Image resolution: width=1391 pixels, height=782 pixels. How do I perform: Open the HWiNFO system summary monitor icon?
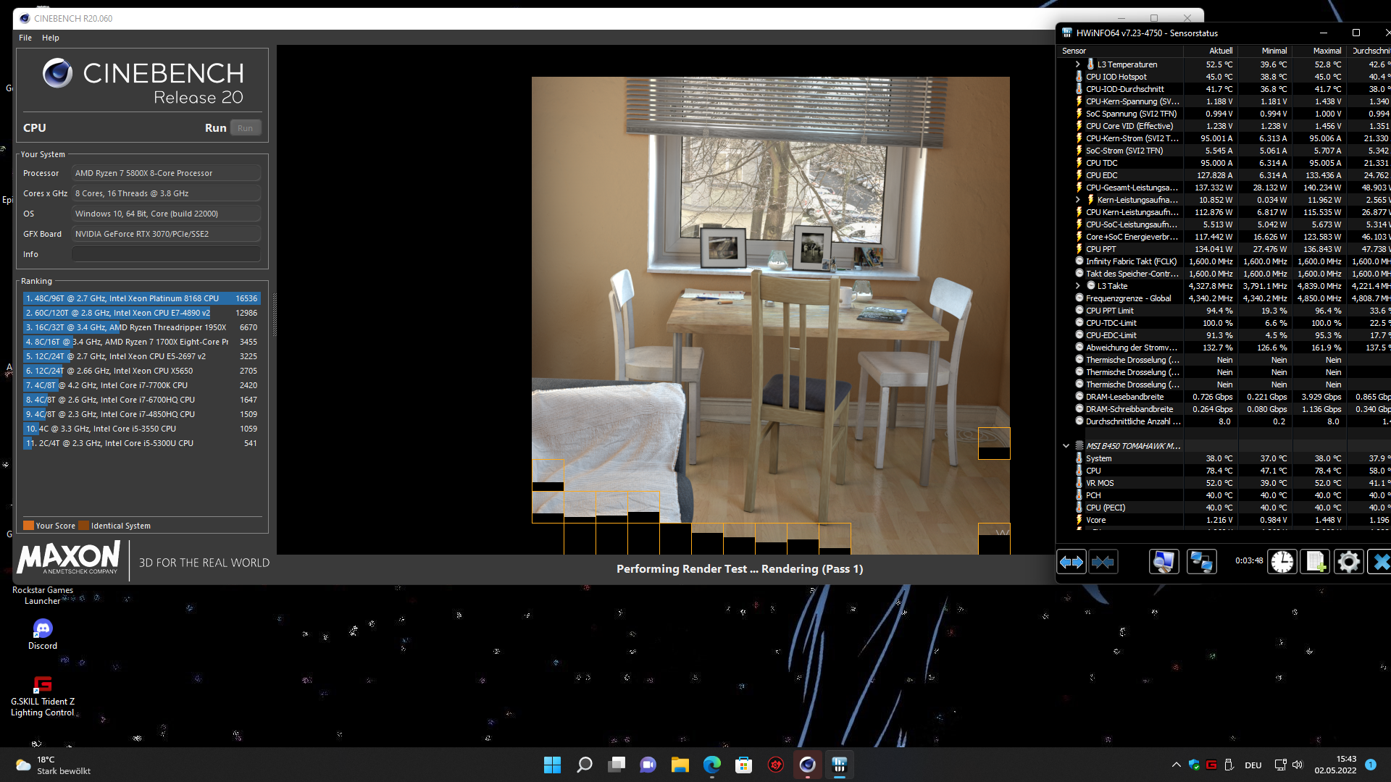pos(1164,562)
